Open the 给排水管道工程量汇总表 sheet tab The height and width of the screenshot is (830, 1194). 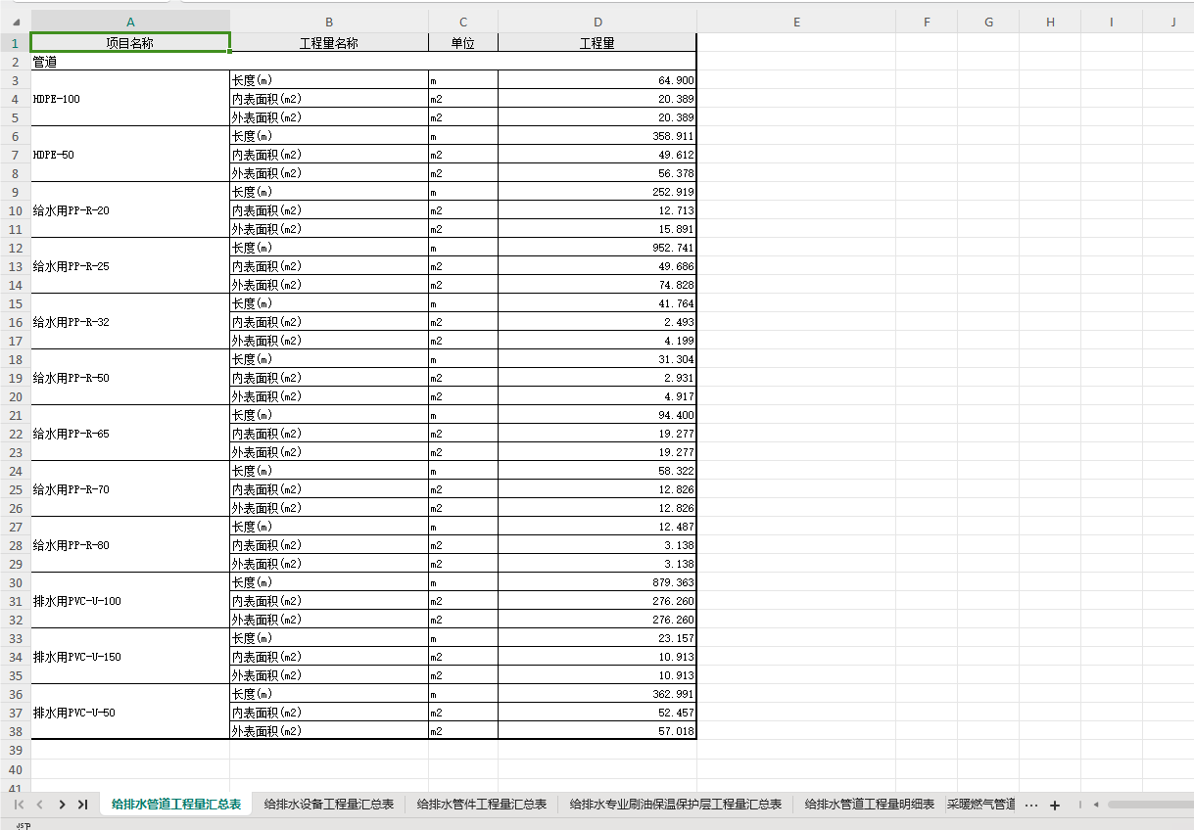(176, 805)
